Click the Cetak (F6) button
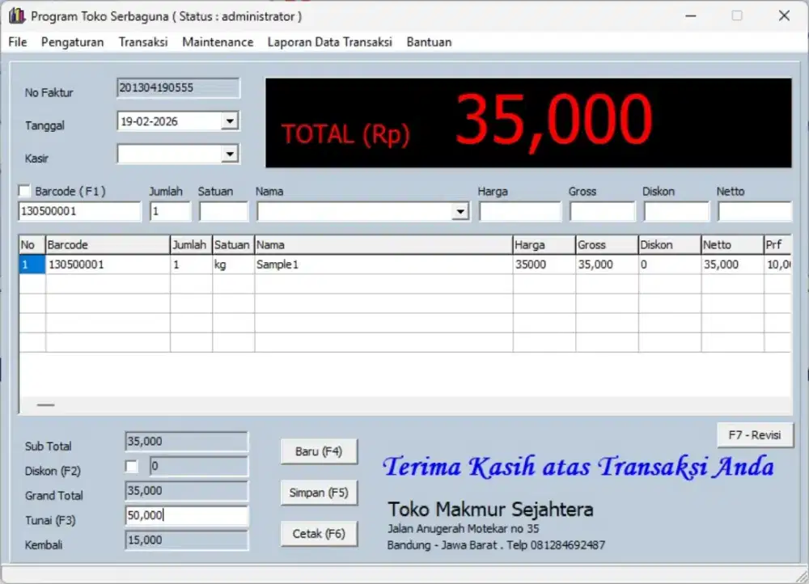Image resolution: width=809 pixels, height=584 pixels. pyautogui.click(x=319, y=534)
